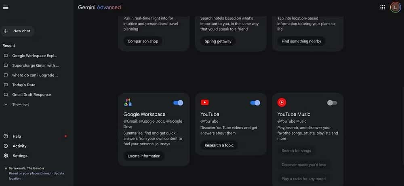The height and width of the screenshot is (186, 404).
Task: Open where do can i upgrade chat
Action: [x=35, y=75]
